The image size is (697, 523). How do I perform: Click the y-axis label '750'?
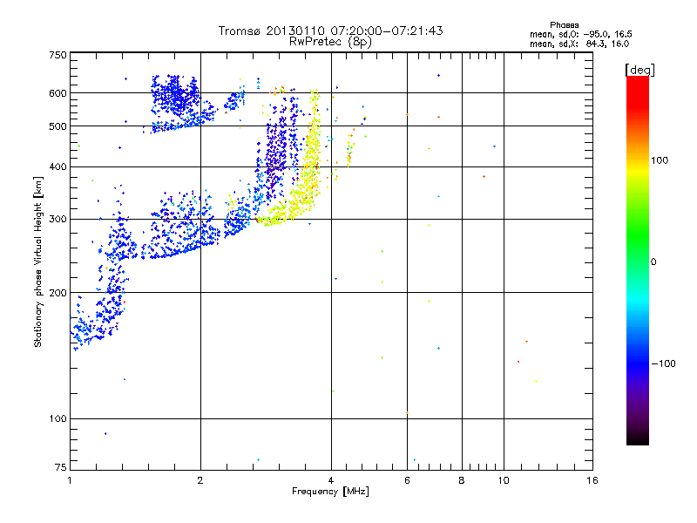click(x=58, y=55)
